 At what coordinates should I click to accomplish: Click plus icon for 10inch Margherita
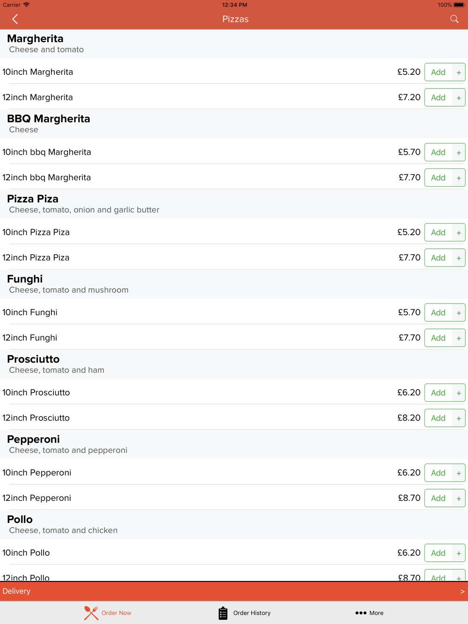point(459,72)
